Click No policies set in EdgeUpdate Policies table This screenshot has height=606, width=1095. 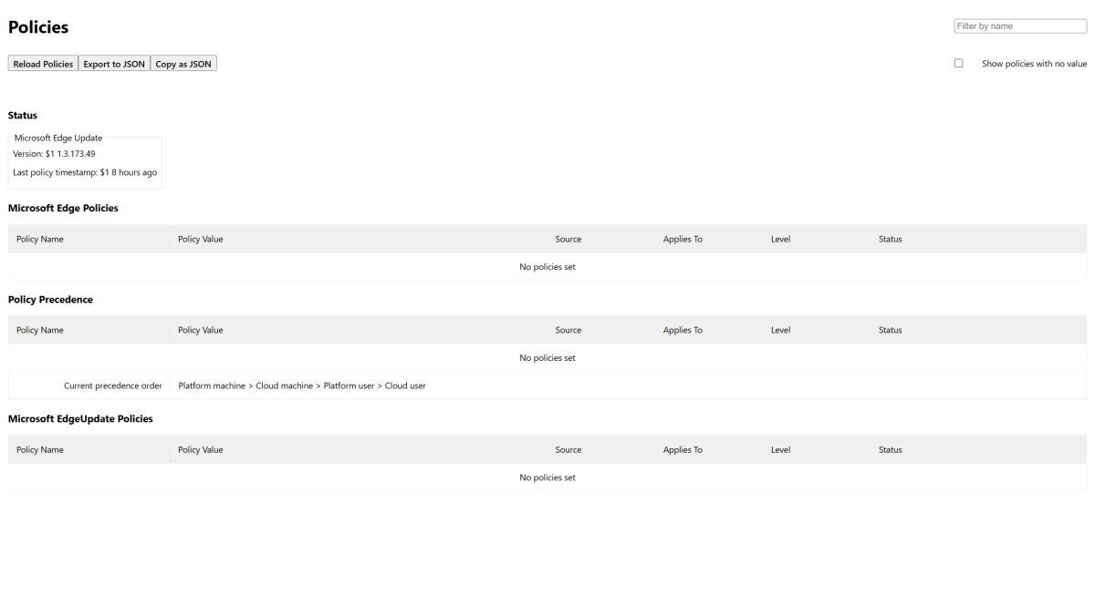point(547,478)
